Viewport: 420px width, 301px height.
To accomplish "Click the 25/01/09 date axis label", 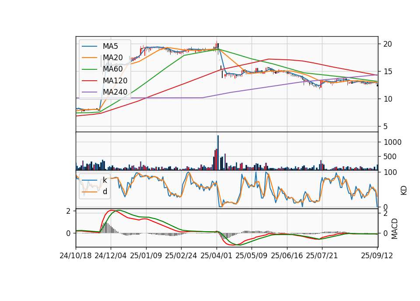I will pyautogui.click(x=146, y=256).
